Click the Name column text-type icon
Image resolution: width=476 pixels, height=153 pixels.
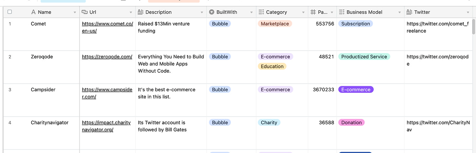tap(33, 12)
